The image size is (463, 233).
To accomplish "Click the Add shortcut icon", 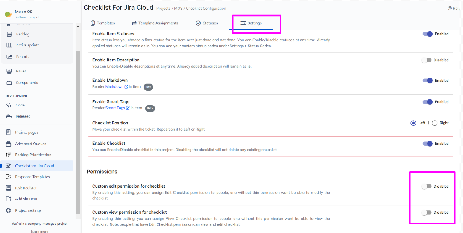I will tap(9, 199).
